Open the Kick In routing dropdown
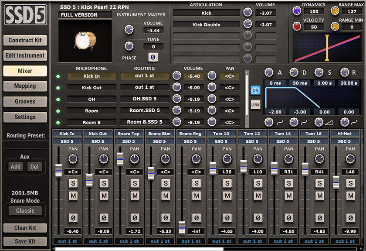Image resolution: width=366 pixels, height=251 pixels. coord(144,76)
